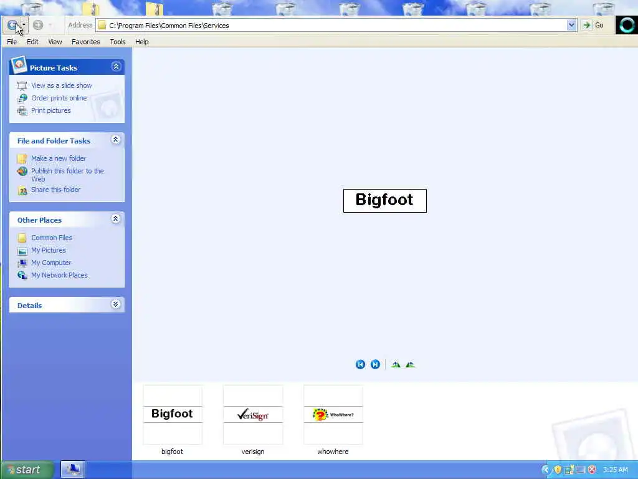Go to My Pictures in Other Places

(x=49, y=250)
